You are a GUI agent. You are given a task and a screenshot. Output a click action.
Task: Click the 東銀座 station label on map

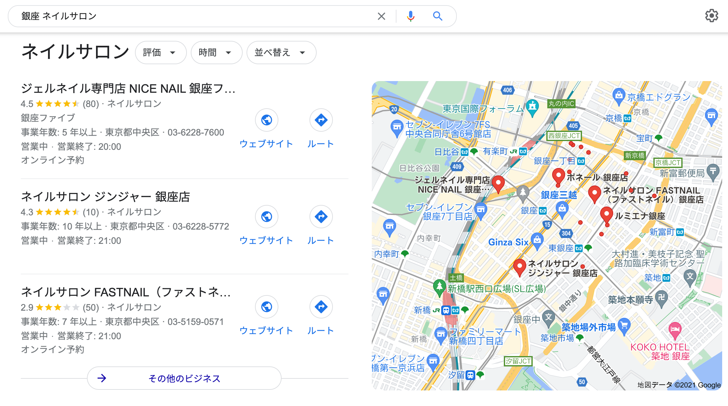561,248
